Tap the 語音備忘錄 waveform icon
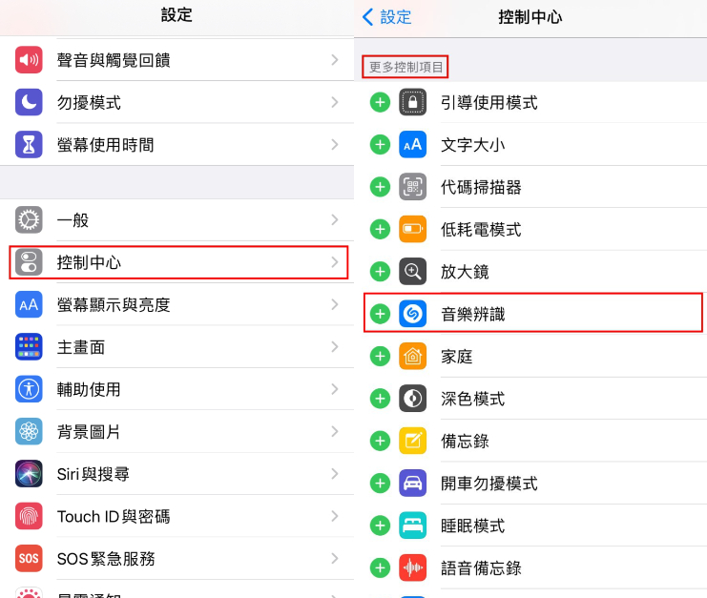 point(412,567)
